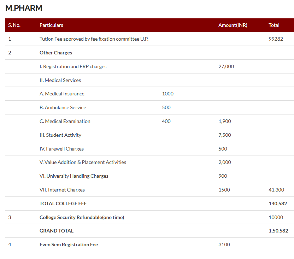This screenshot has width=294, height=259.
Task: Select the Amount(INR) column header
Action: pyautogui.click(x=233, y=25)
